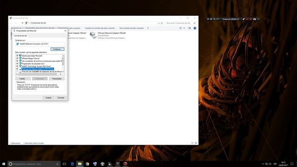Click the refresh icon in address bar
Screen dimensions: 297x167
(x=162, y=23)
